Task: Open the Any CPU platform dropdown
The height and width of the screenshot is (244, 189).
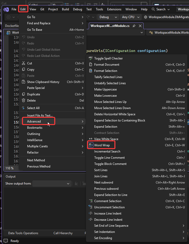Action: pos(131,17)
